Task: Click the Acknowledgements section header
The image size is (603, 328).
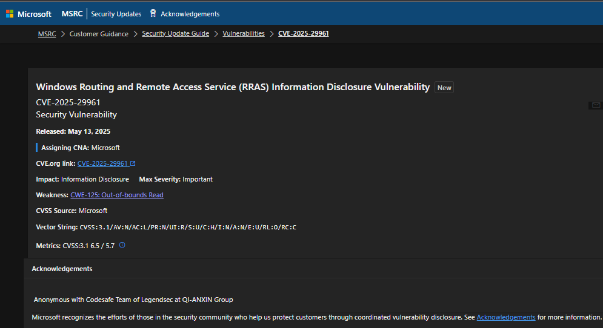Action: 62,269
